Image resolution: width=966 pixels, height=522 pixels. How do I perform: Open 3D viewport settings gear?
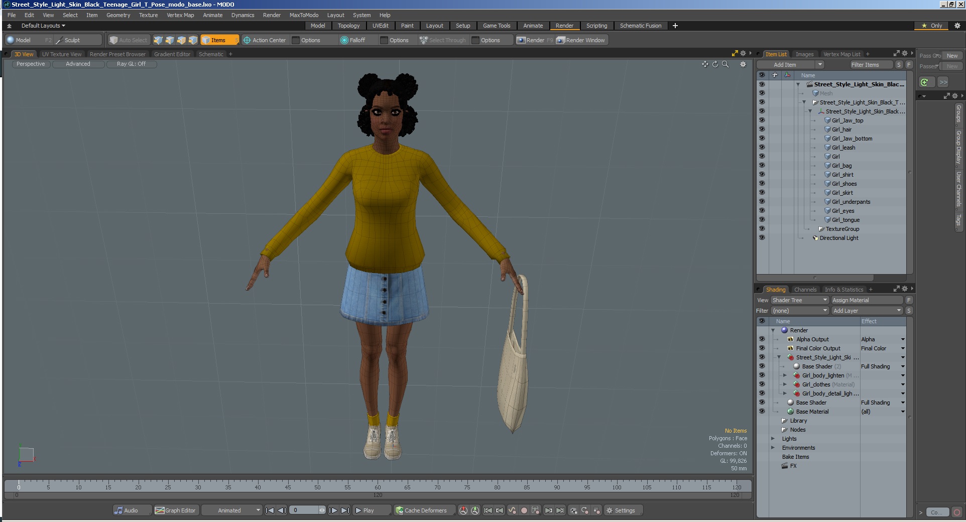tap(743, 64)
